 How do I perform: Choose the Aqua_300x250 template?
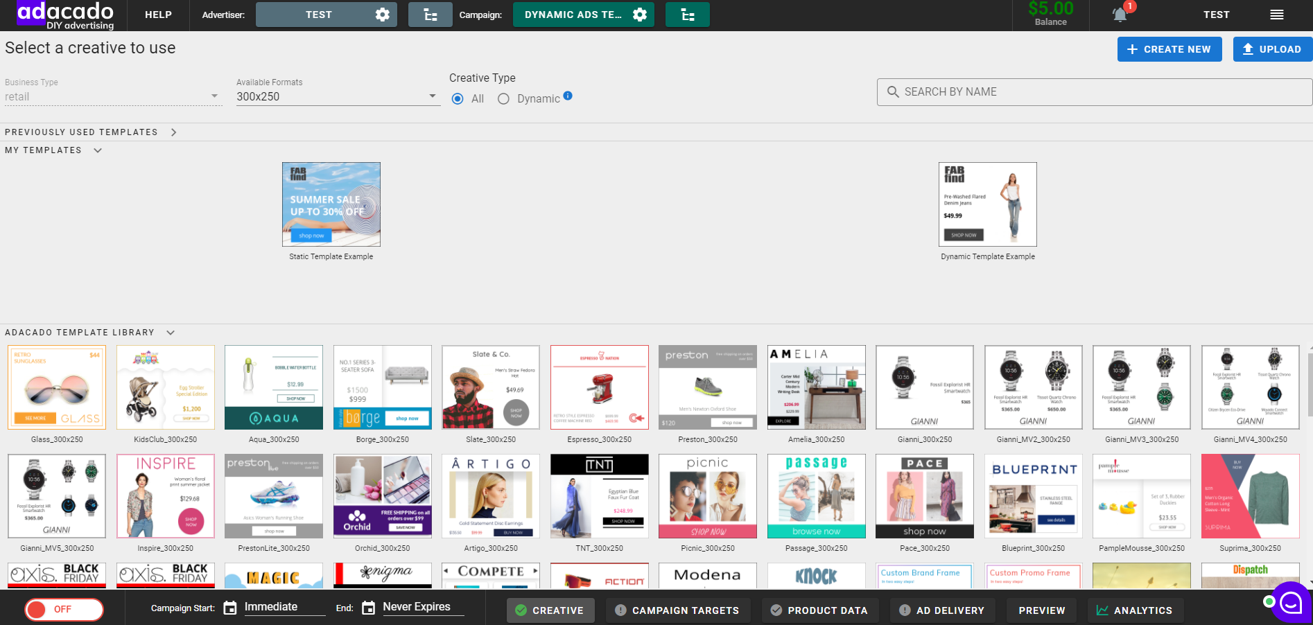(x=274, y=387)
